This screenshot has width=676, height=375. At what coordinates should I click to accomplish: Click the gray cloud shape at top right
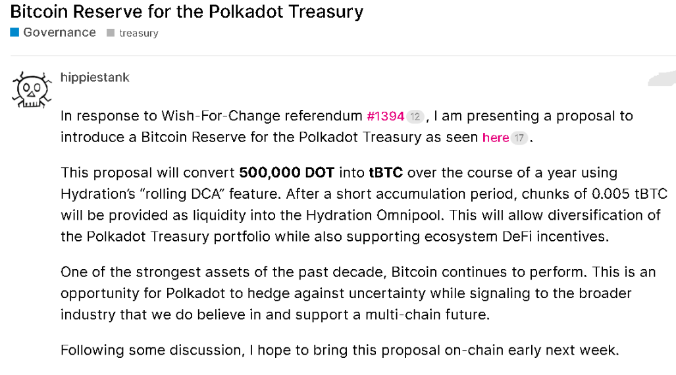pos(662,78)
